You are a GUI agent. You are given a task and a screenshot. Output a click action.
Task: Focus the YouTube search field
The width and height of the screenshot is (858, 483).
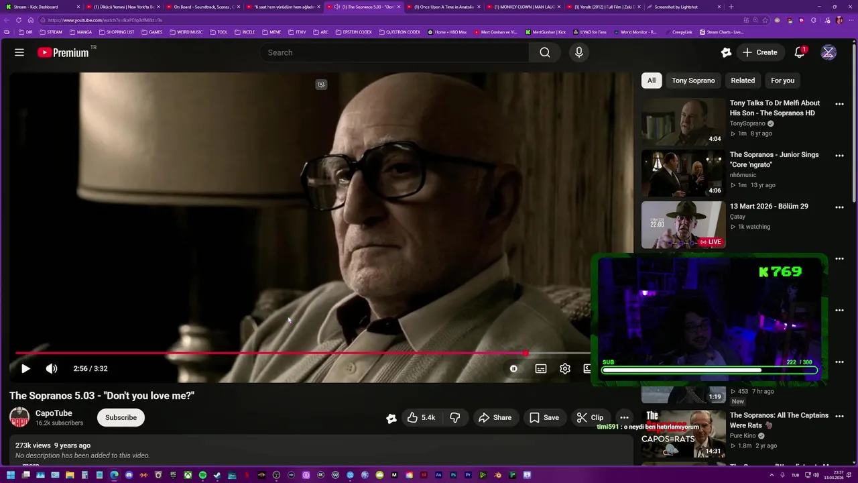[395, 52]
